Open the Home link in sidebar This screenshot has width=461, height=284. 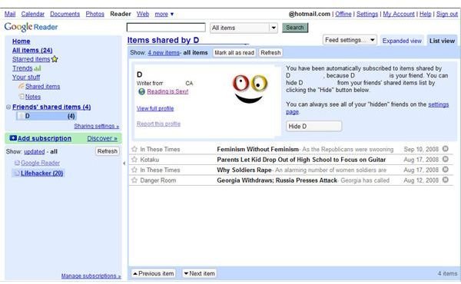(22, 41)
